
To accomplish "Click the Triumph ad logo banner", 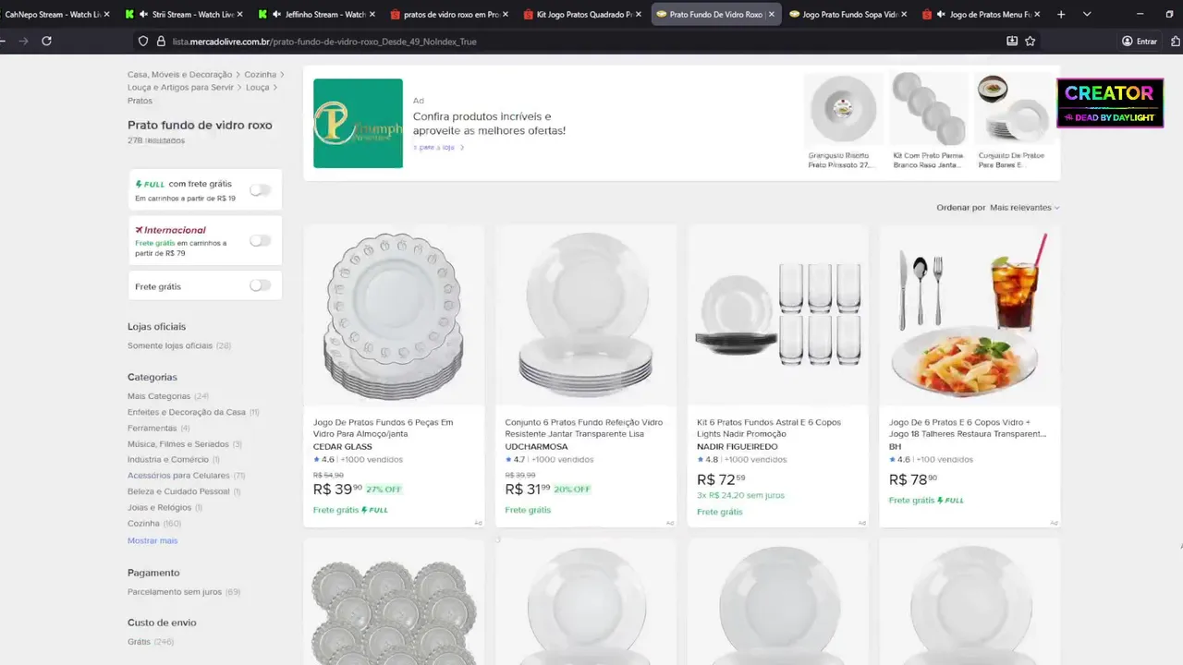I will (358, 123).
